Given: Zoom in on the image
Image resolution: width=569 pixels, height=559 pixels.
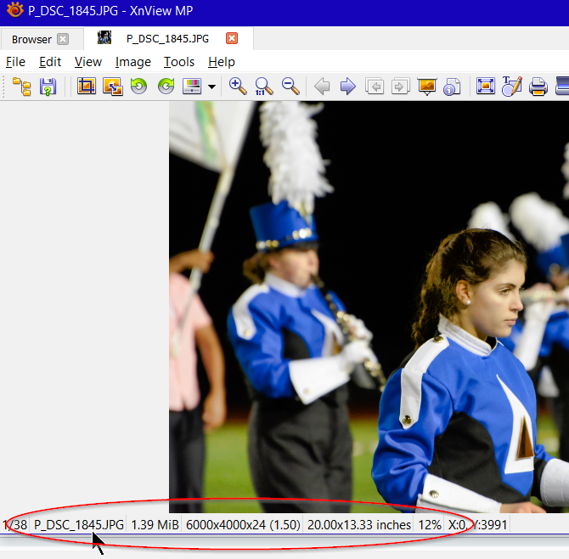Looking at the screenshot, I should coord(238,87).
